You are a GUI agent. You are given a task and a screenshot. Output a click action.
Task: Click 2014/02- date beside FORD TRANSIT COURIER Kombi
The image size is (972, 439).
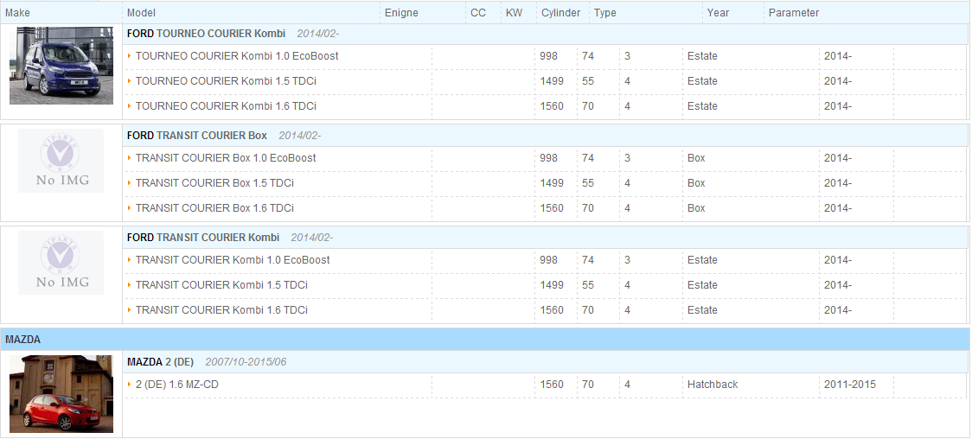312,238
